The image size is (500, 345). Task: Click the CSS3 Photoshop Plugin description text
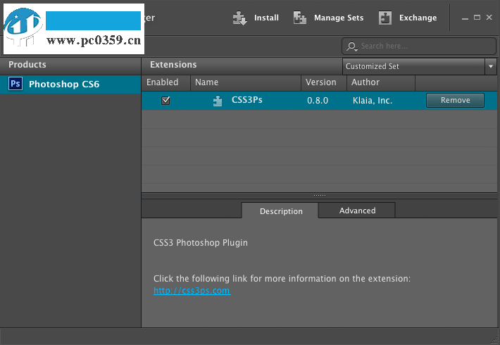point(201,243)
